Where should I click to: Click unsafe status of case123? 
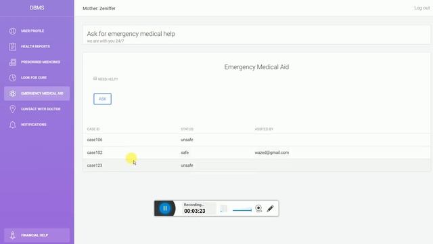[187, 165]
